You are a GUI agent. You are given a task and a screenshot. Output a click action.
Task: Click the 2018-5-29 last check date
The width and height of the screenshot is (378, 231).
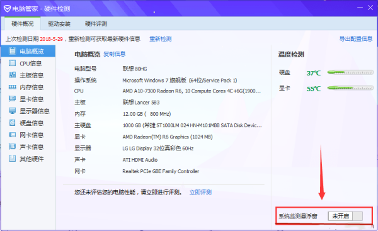(x=52, y=39)
